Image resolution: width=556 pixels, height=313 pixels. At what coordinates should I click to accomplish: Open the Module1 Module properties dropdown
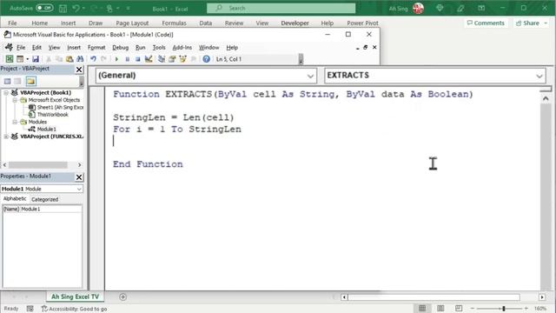click(79, 190)
